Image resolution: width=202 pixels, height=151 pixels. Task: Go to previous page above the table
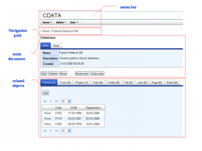click(x=45, y=101)
